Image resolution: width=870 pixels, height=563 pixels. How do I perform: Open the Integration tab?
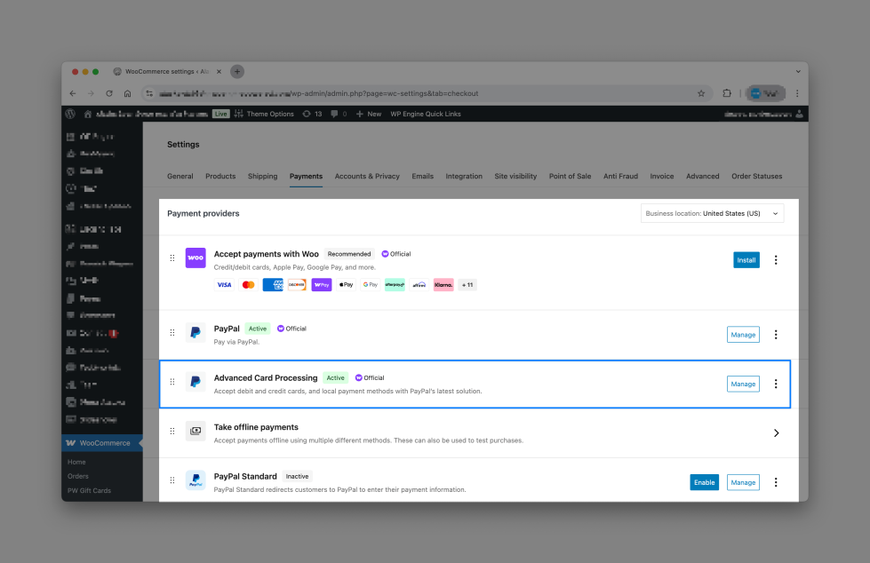coord(464,177)
